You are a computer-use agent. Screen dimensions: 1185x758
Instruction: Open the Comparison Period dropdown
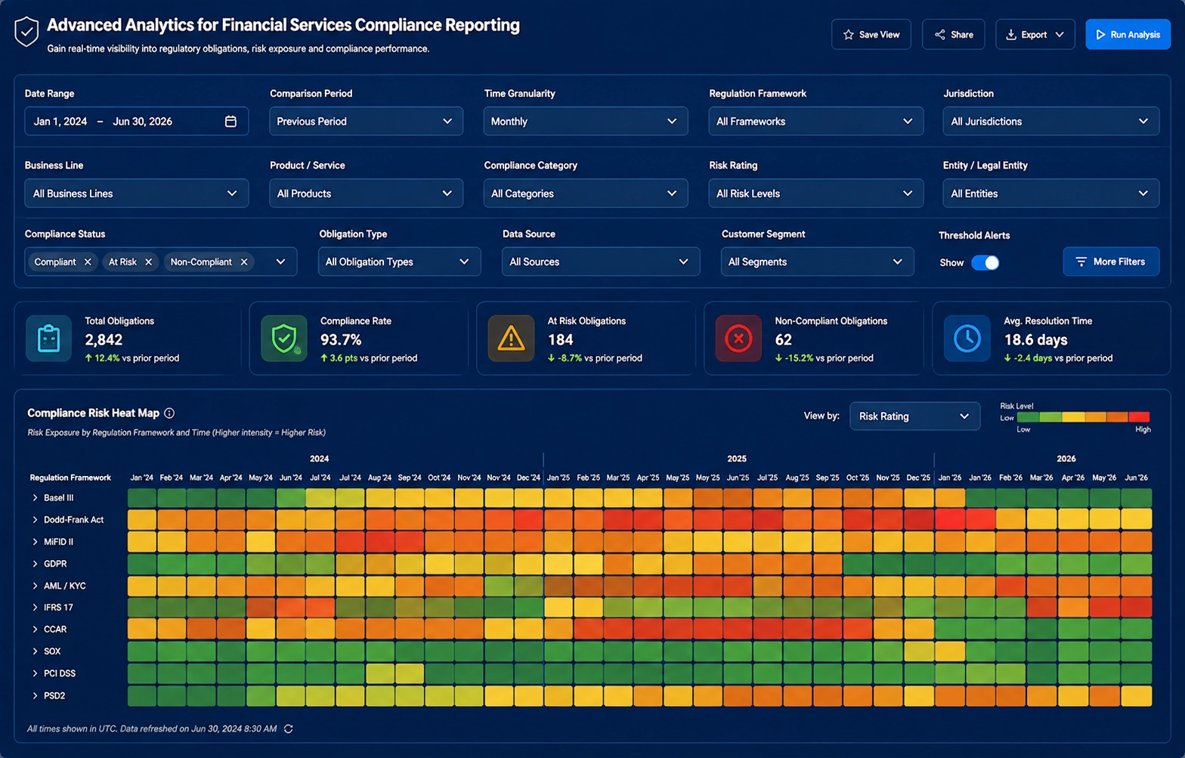click(365, 121)
